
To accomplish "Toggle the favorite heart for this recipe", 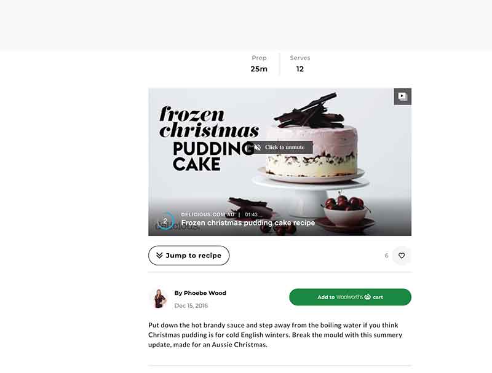I will point(402,255).
